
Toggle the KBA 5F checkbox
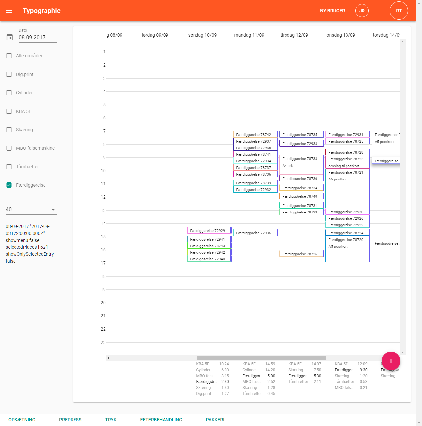[9, 111]
